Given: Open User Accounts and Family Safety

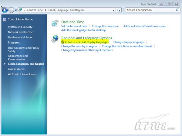Looking at the screenshot, I should point(24,50).
